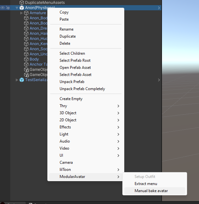Open the Thry submenu
Screen dimensions: 199x204
(86, 106)
